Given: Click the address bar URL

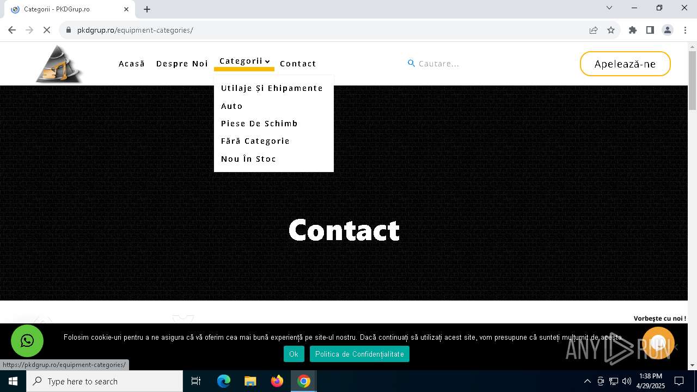Looking at the screenshot, I should (x=135, y=30).
